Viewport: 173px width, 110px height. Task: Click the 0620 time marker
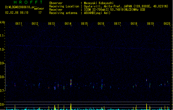[x=167, y=24]
